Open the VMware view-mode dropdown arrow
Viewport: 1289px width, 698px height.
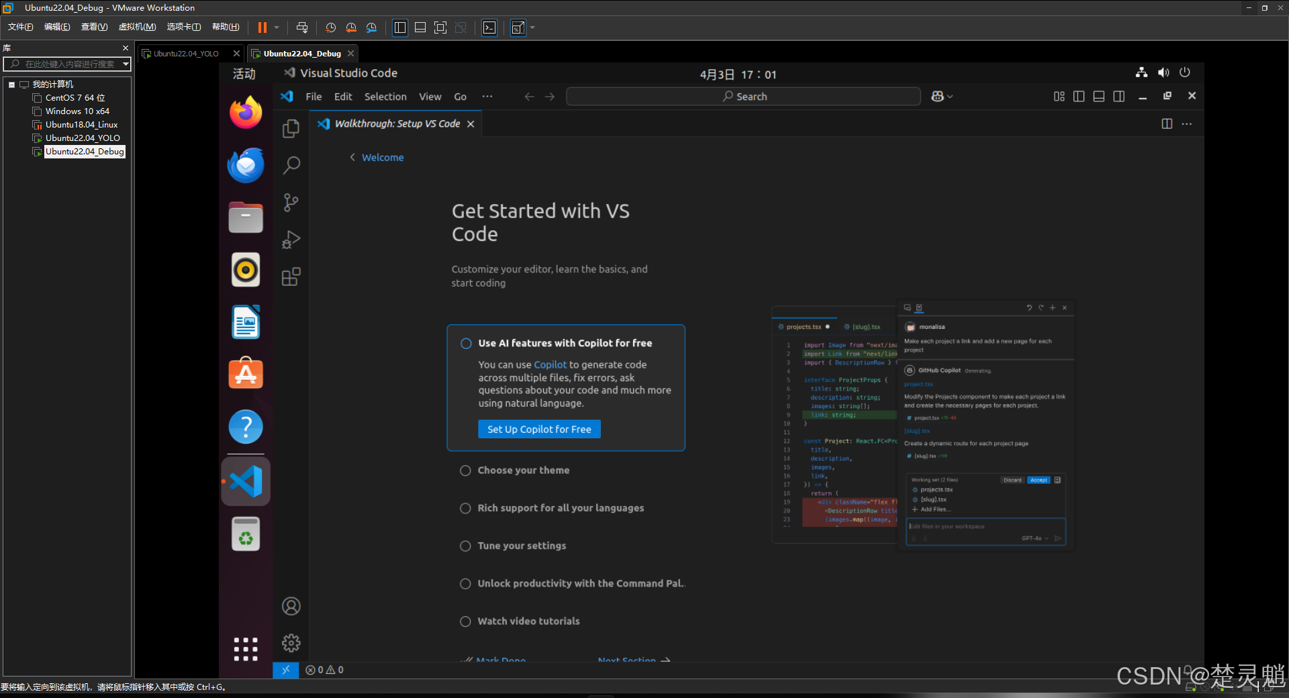click(x=532, y=28)
